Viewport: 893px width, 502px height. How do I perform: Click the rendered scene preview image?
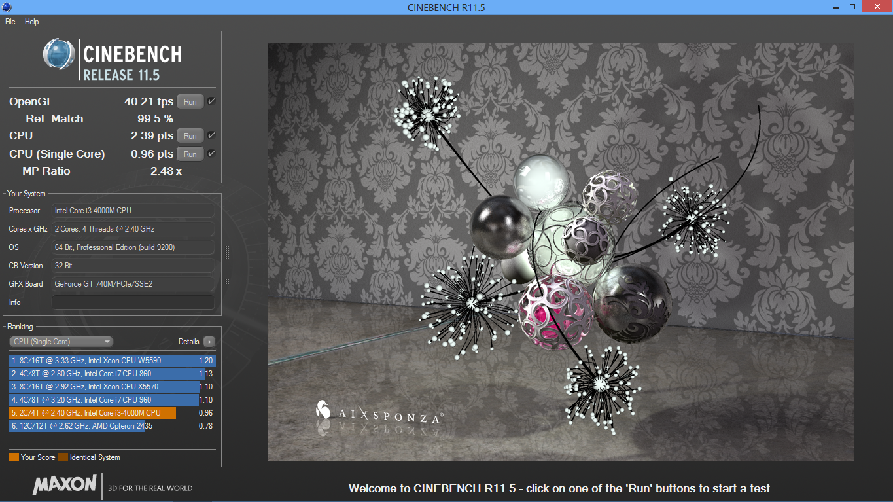[x=561, y=252]
